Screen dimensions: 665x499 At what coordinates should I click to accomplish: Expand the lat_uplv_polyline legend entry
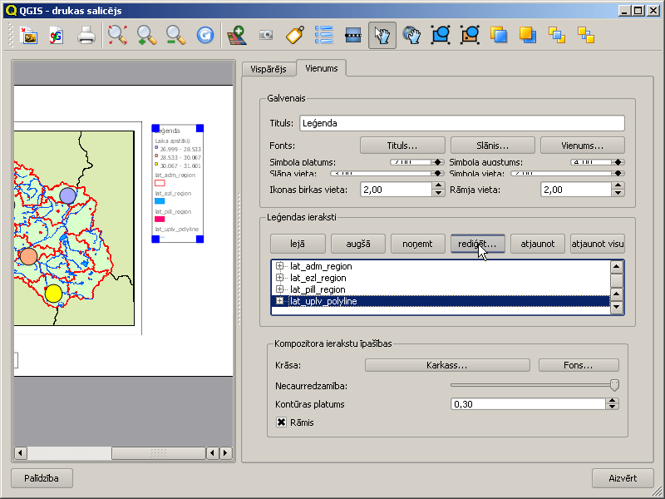pos(279,301)
